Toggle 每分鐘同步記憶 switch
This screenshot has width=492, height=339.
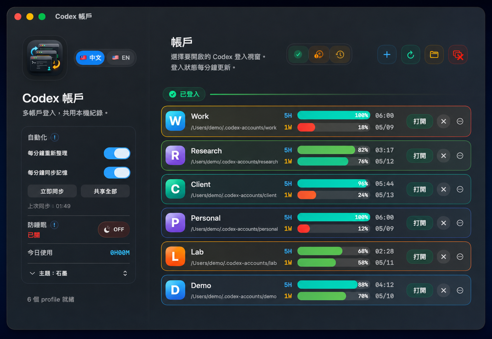(x=117, y=173)
